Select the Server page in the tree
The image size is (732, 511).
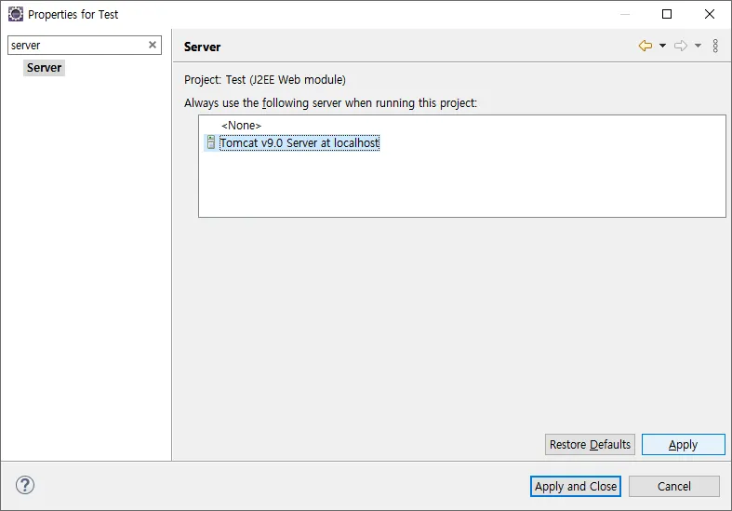(44, 68)
